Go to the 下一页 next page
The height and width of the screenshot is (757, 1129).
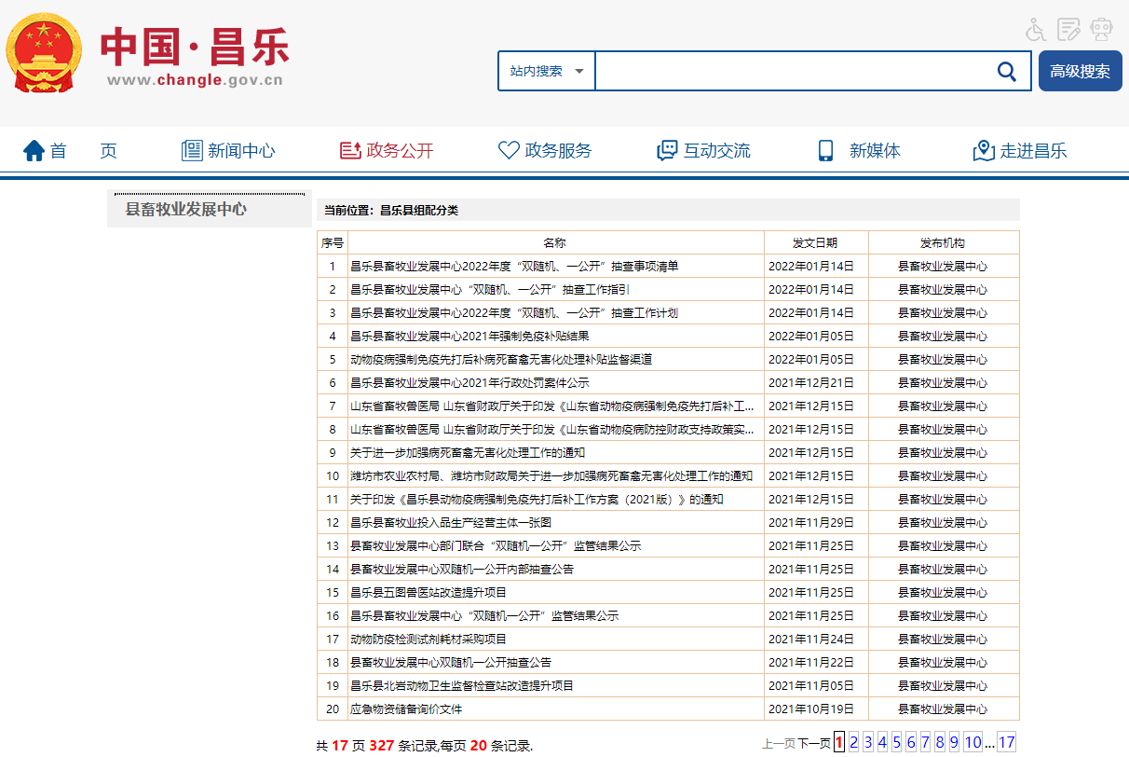813,743
